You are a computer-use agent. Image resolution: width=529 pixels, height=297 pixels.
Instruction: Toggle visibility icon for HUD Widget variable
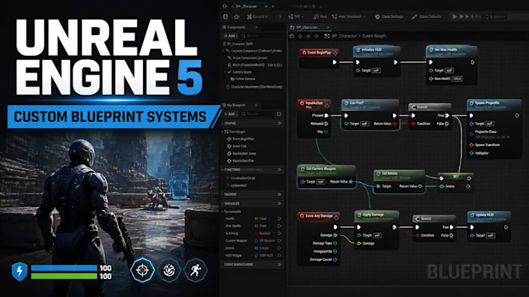coord(279,256)
